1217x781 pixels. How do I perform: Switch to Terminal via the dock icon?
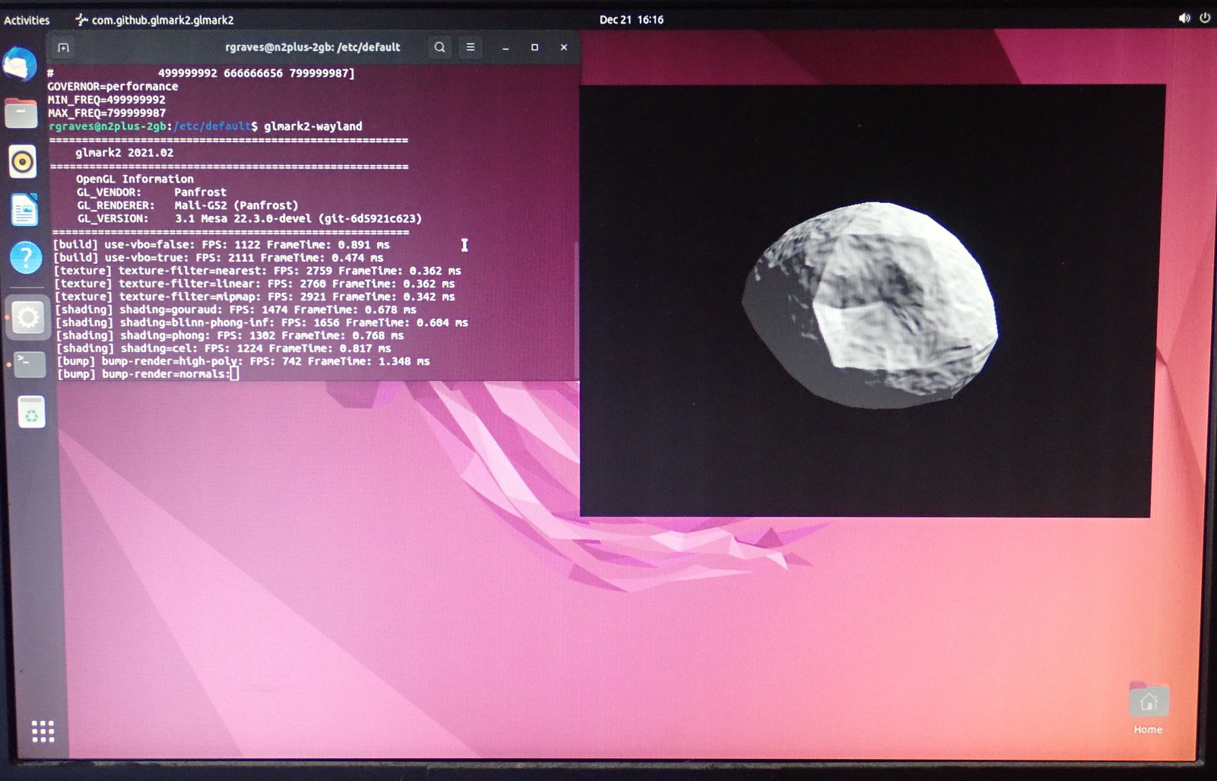click(30, 364)
